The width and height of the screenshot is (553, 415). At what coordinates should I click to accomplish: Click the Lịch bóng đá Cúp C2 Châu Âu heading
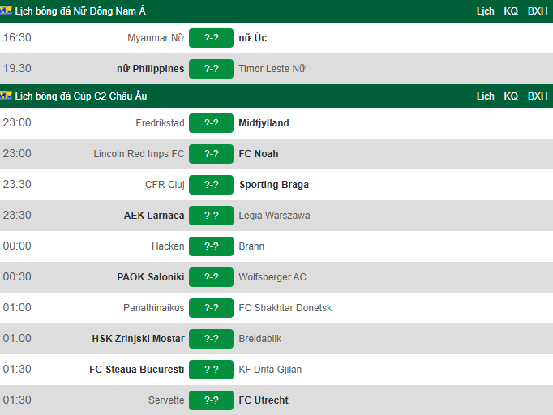(81, 96)
